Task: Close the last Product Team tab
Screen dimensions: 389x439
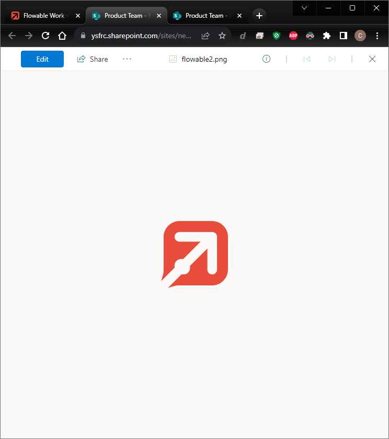Action: 239,16
